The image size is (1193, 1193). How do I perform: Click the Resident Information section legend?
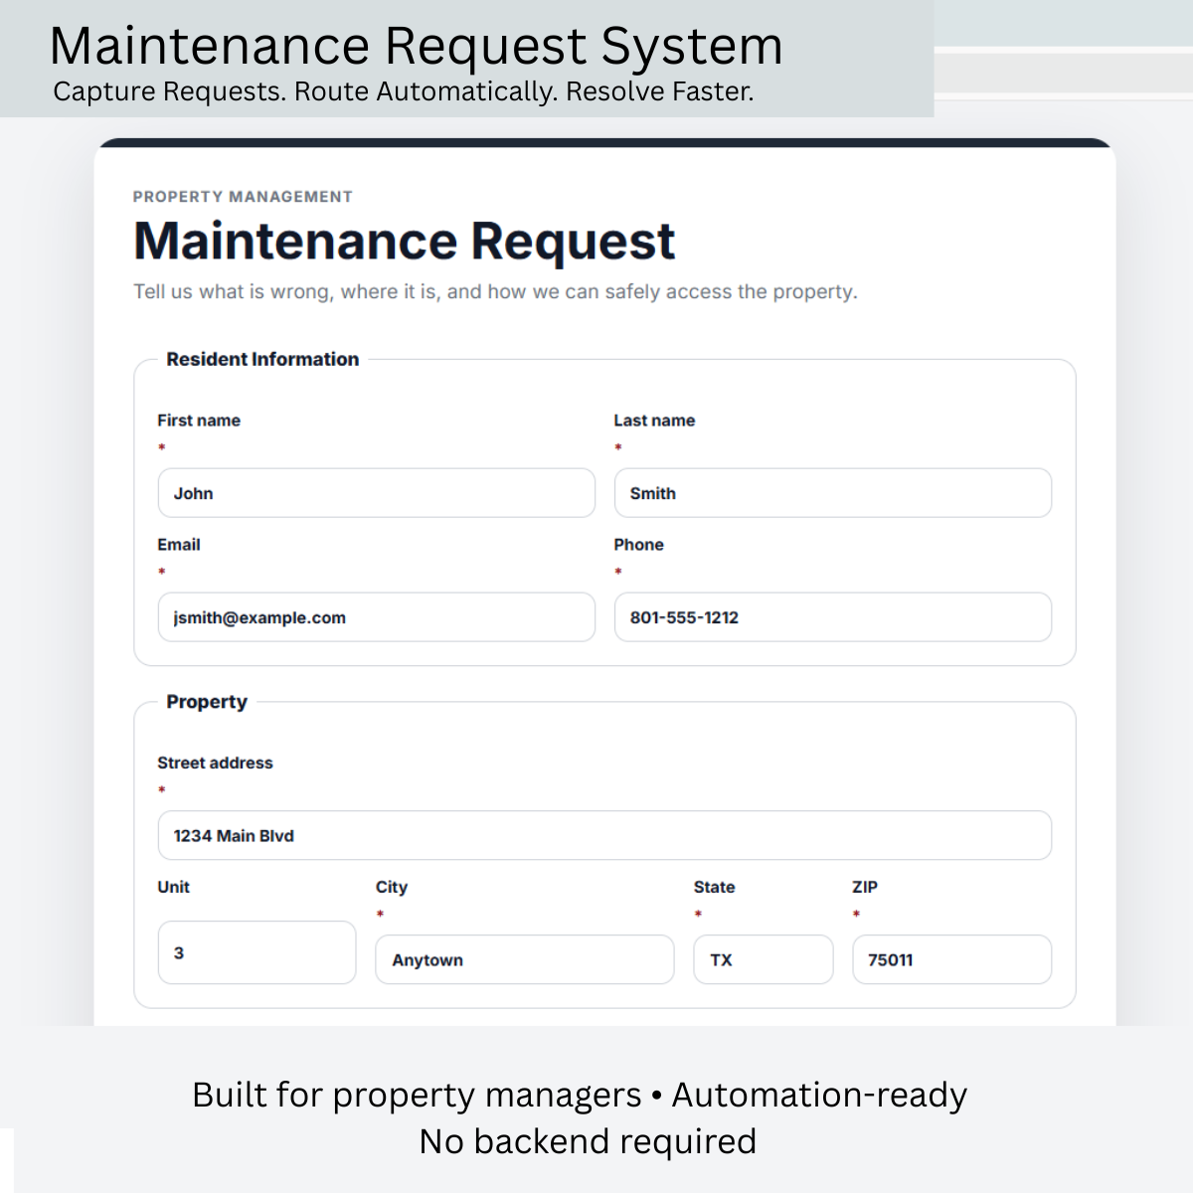pos(262,359)
